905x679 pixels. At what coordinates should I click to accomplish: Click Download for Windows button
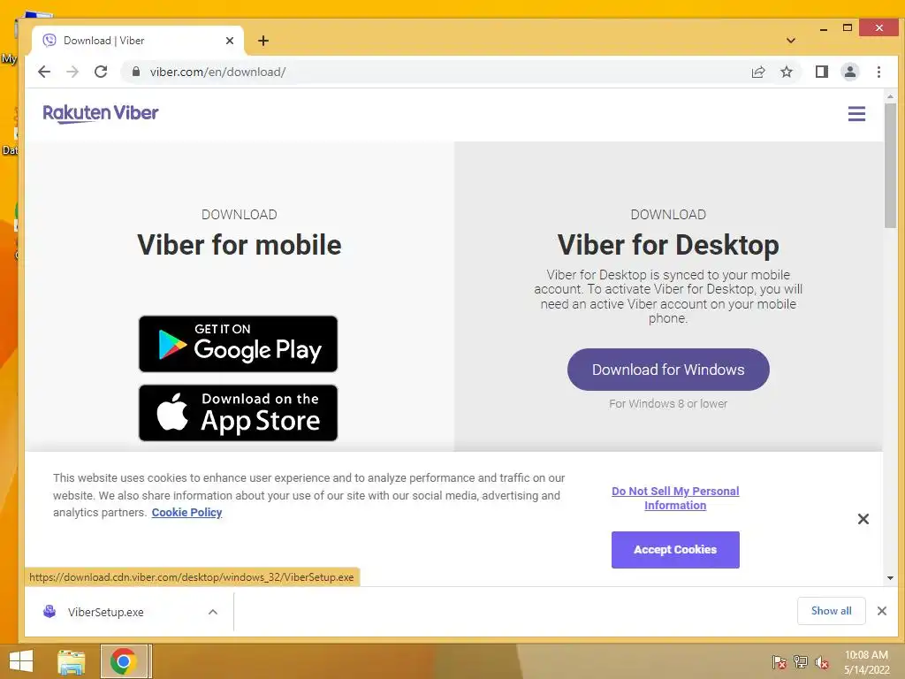[x=668, y=370]
